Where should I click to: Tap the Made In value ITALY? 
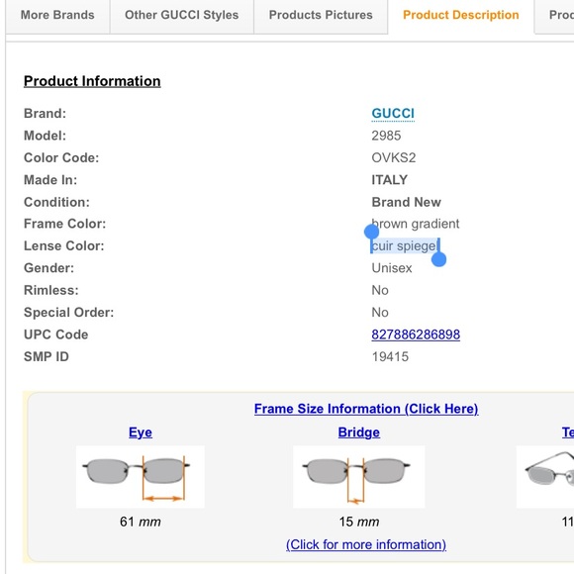coord(390,180)
